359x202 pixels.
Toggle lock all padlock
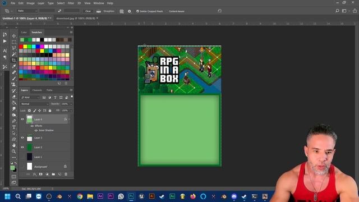pos(50,111)
